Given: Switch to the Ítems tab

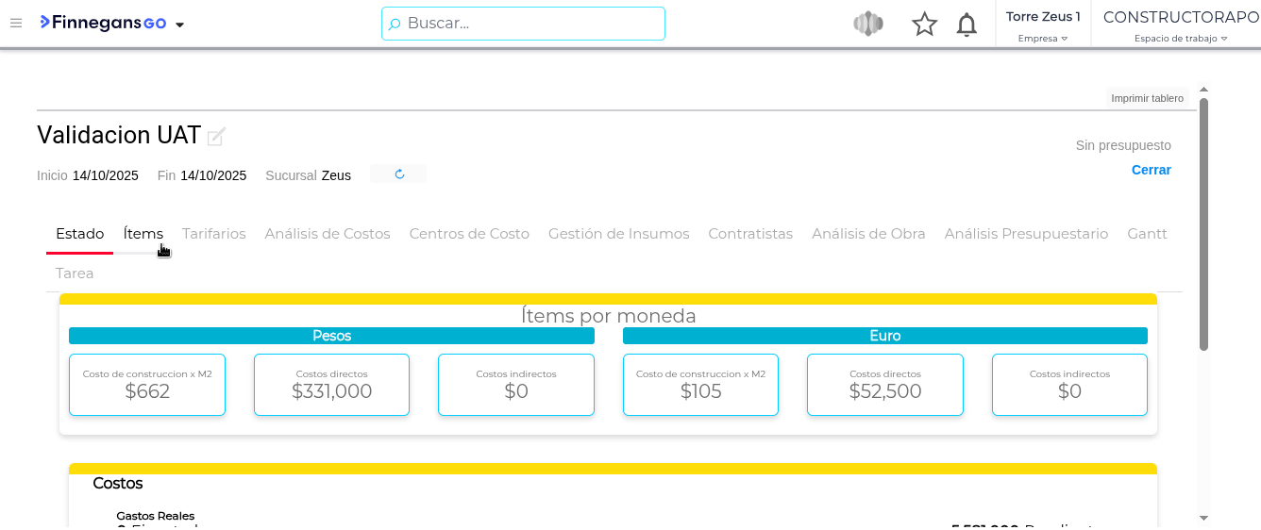Looking at the screenshot, I should (143, 234).
